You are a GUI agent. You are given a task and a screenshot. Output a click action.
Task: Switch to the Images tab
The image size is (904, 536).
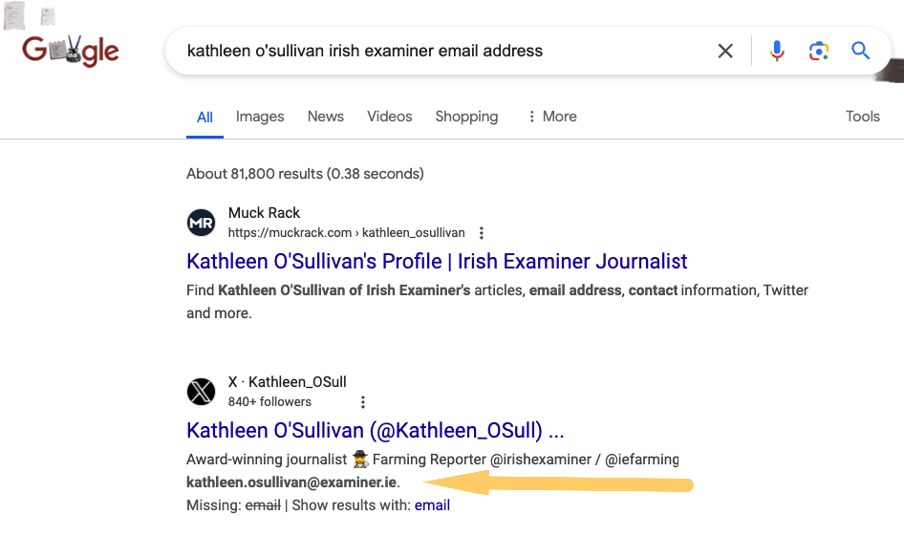[x=260, y=117]
